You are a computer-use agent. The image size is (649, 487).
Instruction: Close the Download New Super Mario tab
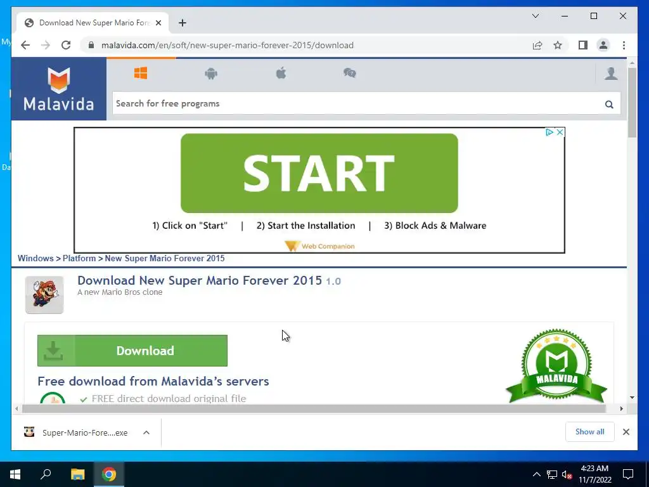pos(158,23)
